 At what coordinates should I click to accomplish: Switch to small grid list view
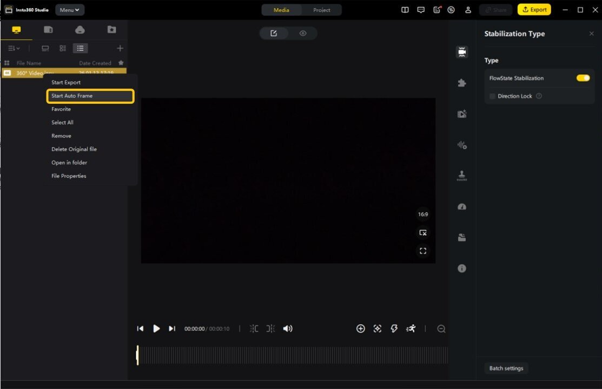[x=63, y=48]
